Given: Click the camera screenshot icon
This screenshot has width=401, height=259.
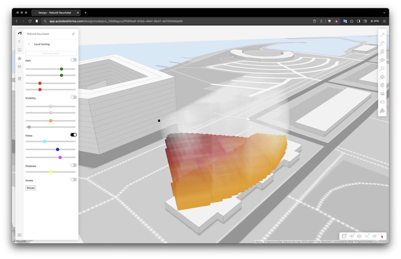Looking at the screenshot, I should 359,236.
